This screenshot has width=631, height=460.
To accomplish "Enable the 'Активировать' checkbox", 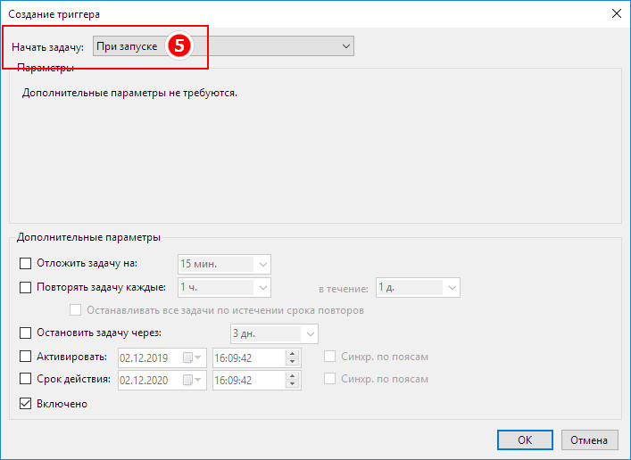I will [25, 357].
